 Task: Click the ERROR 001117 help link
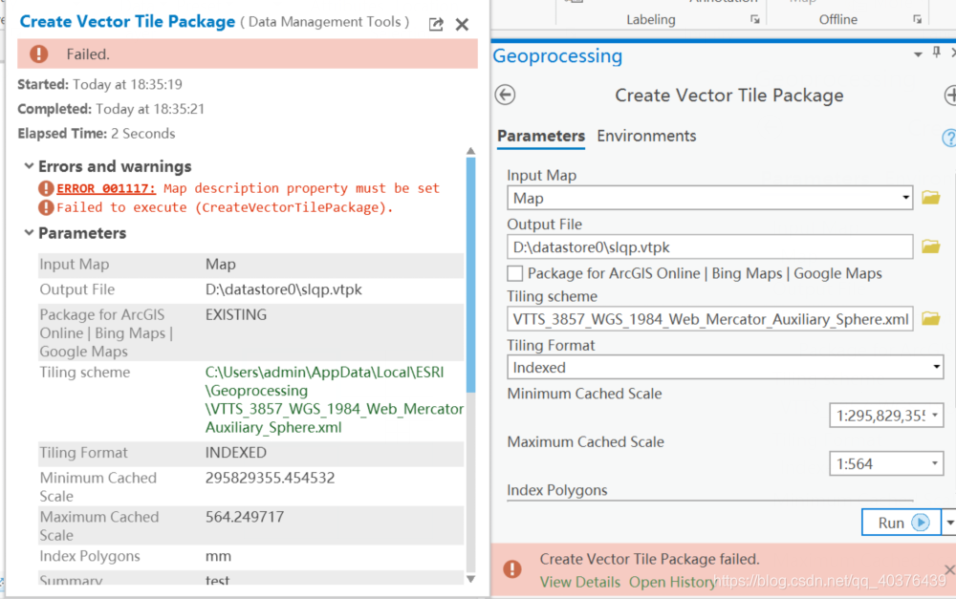click(x=105, y=188)
